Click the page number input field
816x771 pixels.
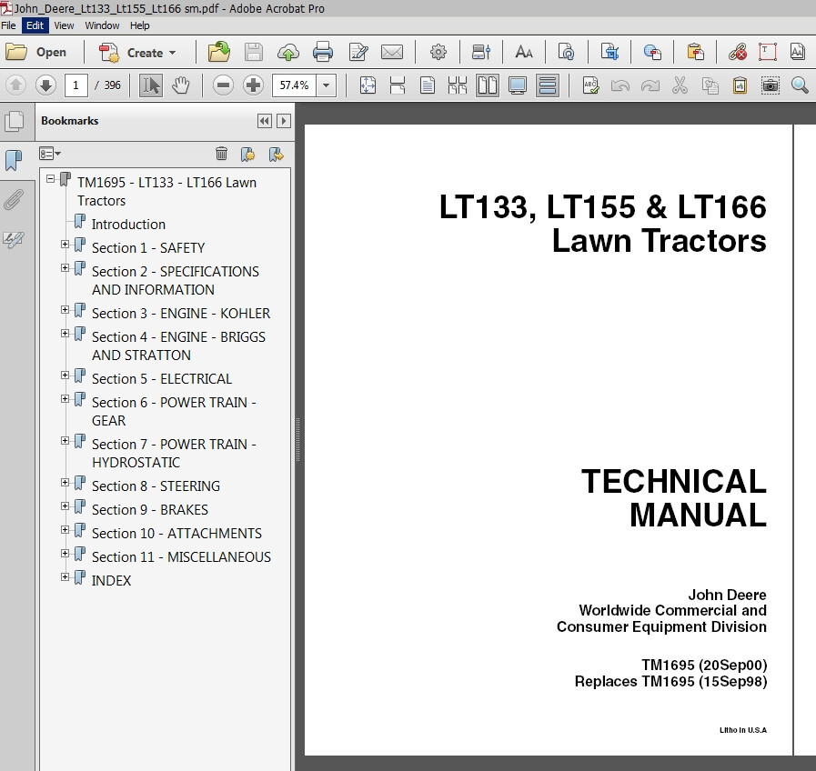[76, 85]
